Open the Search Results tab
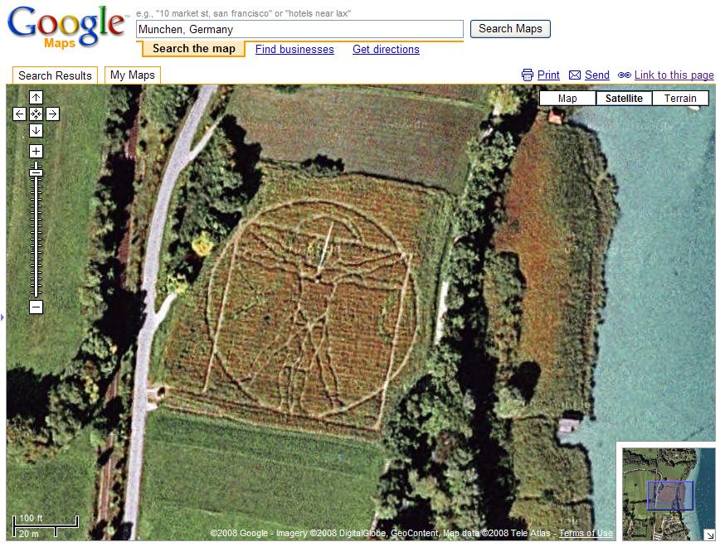 pos(55,75)
